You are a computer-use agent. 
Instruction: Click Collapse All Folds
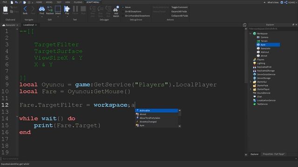point(180,16)
